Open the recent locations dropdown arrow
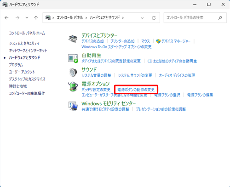The image size is (230, 187). click(27, 18)
